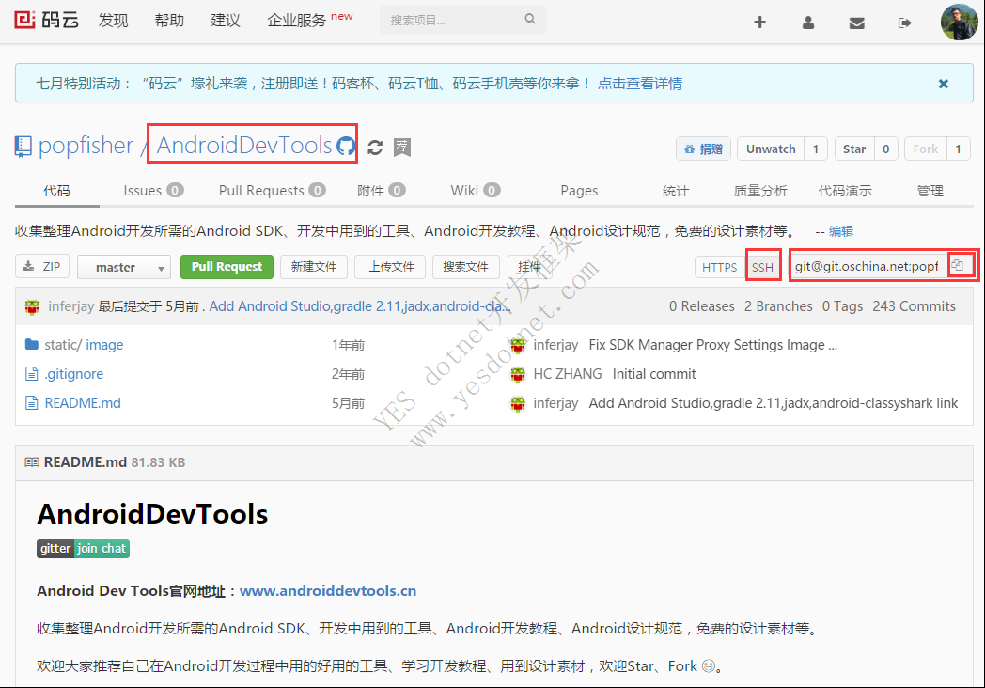
Task: Open 帮助 in the top menu
Action: point(169,20)
